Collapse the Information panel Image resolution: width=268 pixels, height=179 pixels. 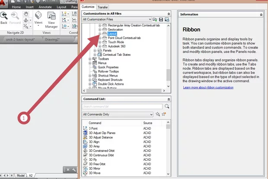point(261,14)
